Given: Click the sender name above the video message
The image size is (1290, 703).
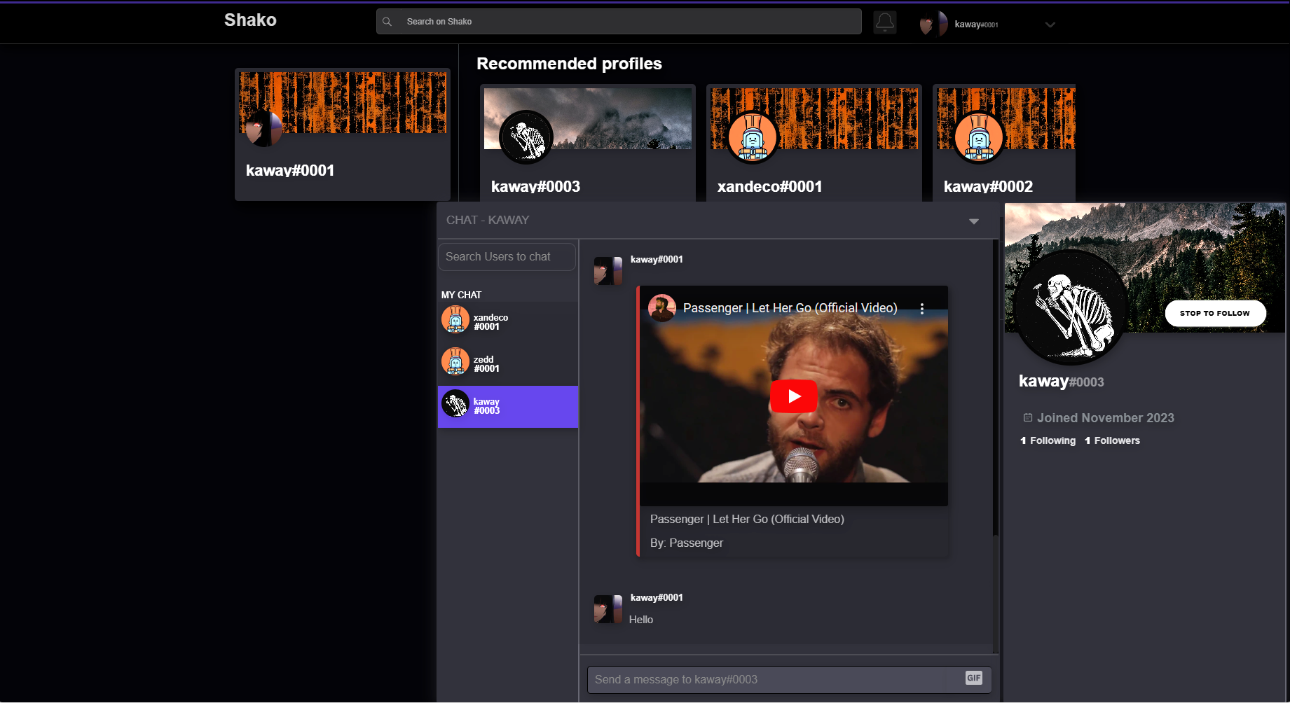Looking at the screenshot, I should click(657, 259).
